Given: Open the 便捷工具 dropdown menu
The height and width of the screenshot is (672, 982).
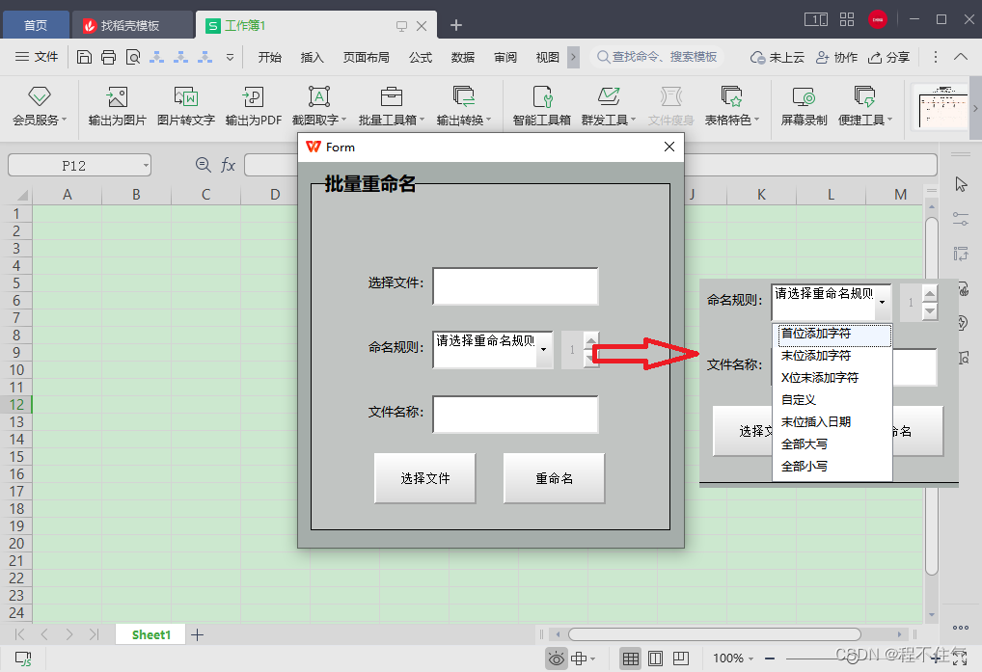Looking at the screenshot, I should point(862,106).
